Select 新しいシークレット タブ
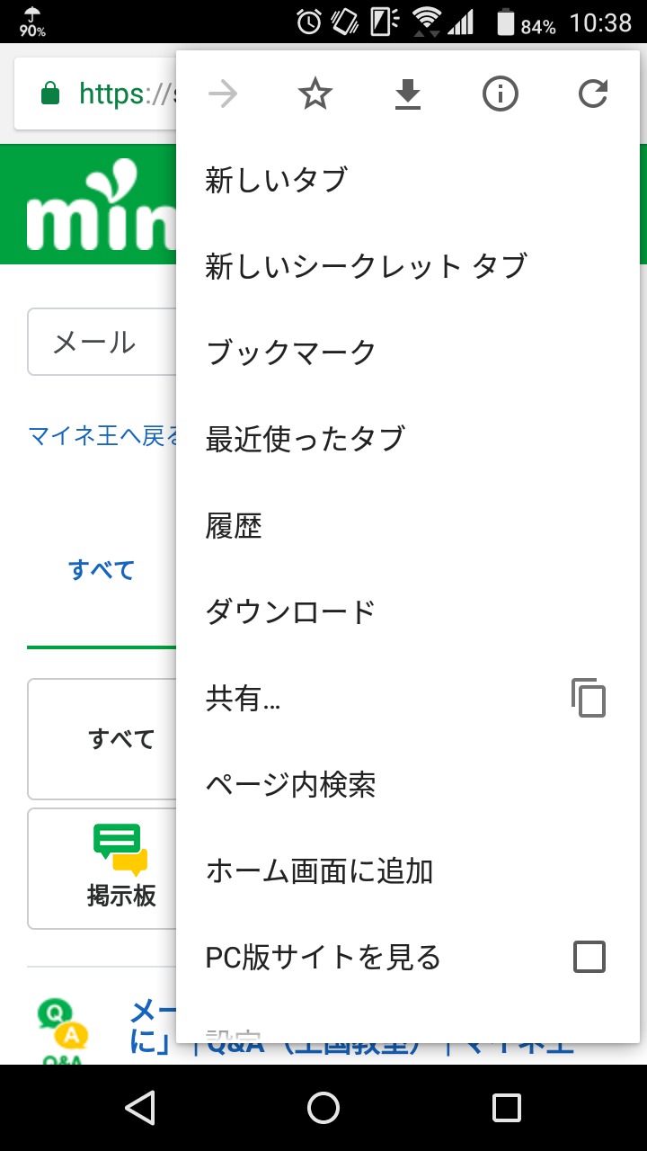 click(x=366, y=266)
